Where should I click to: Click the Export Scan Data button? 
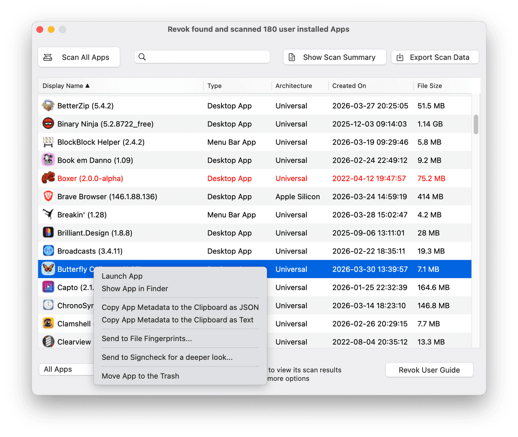pyautogui.click(x=435, y=57)
